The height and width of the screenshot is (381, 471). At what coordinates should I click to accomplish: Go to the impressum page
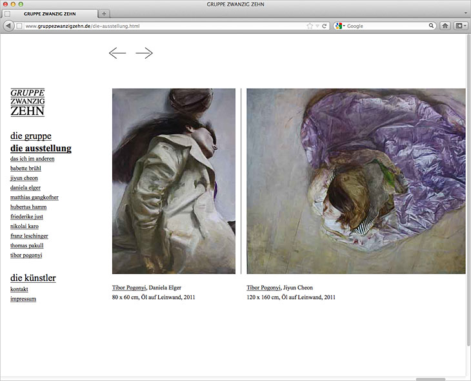coord(23,299)
